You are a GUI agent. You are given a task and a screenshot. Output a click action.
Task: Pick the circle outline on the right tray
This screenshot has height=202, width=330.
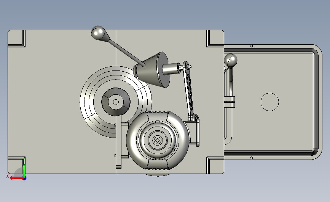tap(269, 102)
